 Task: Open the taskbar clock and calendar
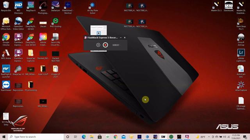(236, 136)
